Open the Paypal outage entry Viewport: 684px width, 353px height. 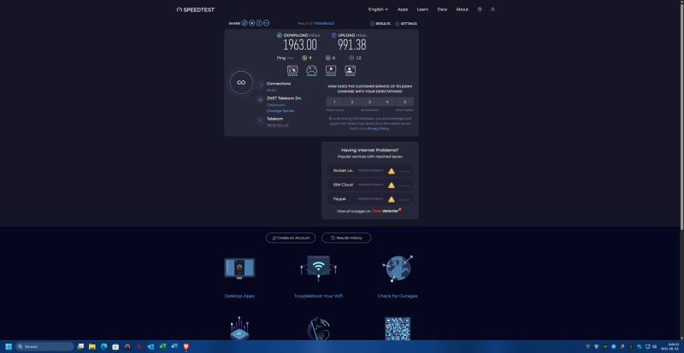click(370, 199)
